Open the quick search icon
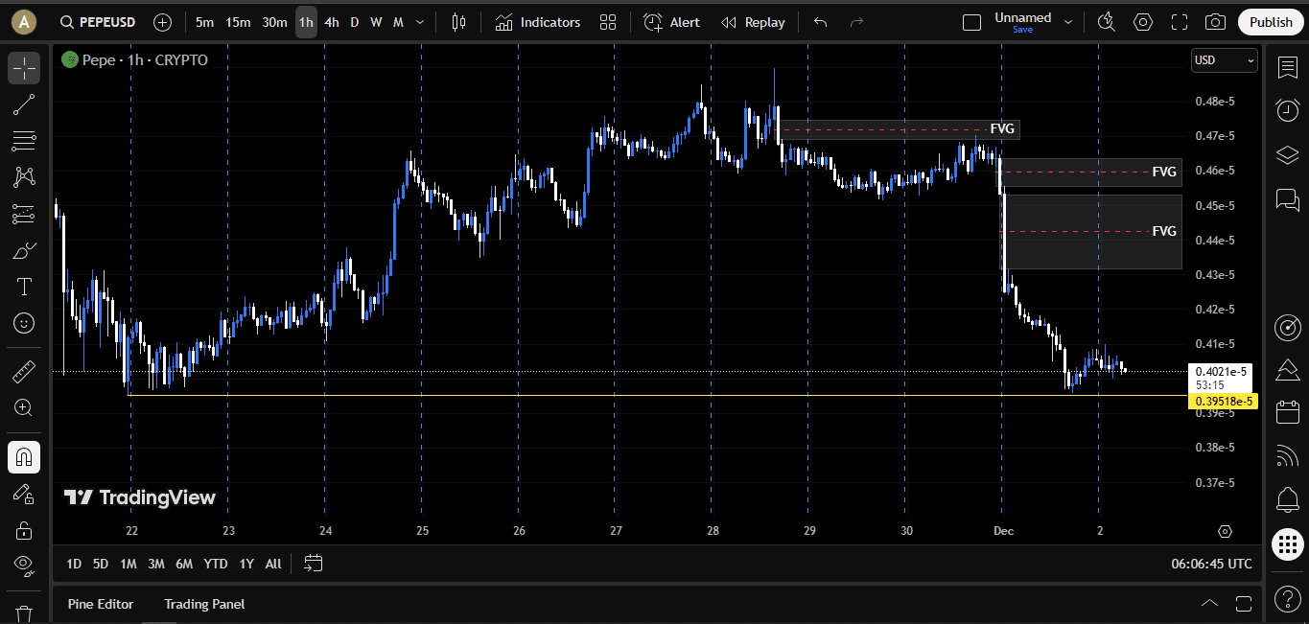The image size is (1309, 624). 1107,22
